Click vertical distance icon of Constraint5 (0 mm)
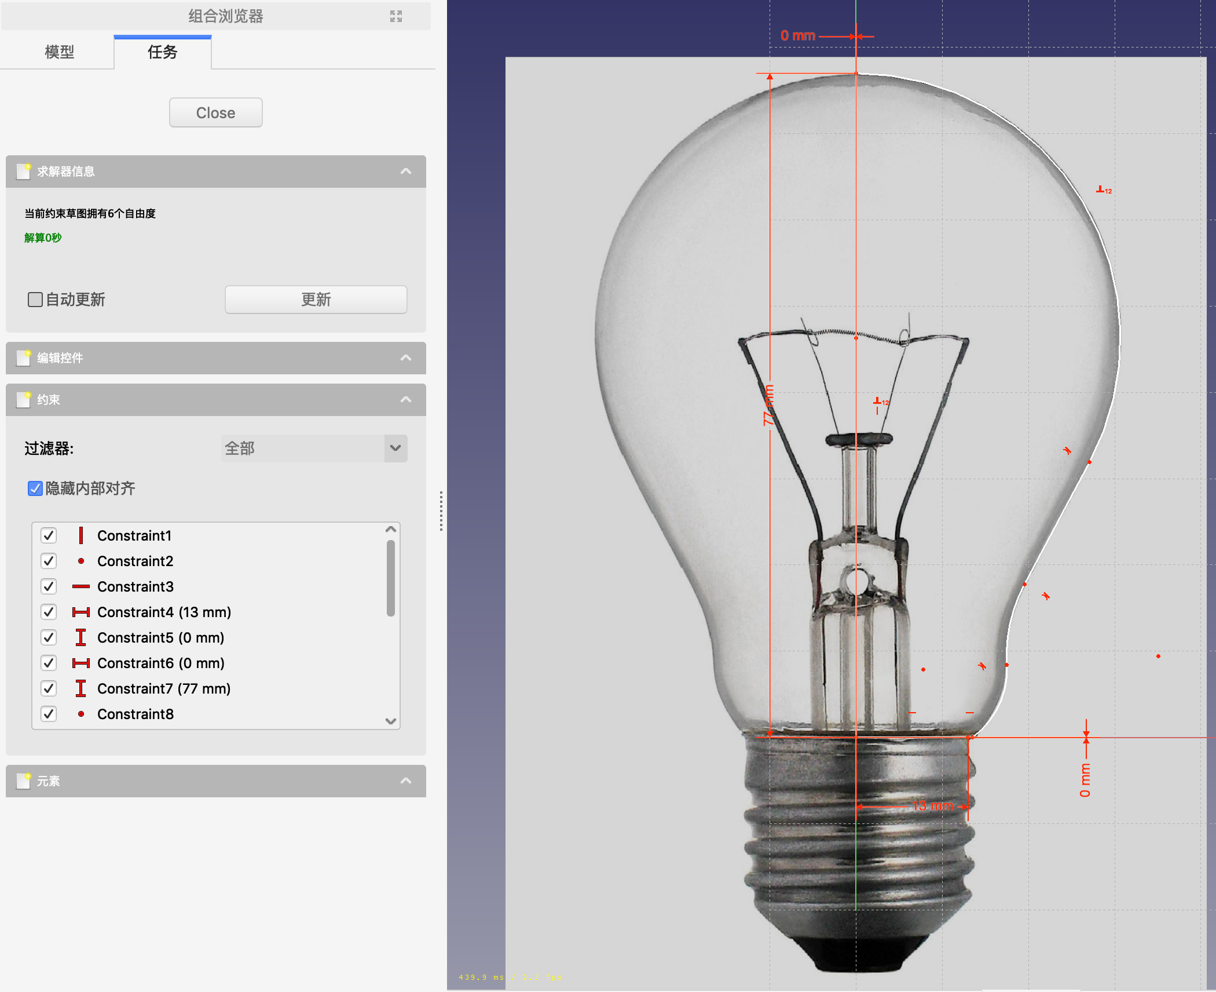The width and height of the screenshot is (1216, 992). 80,637
